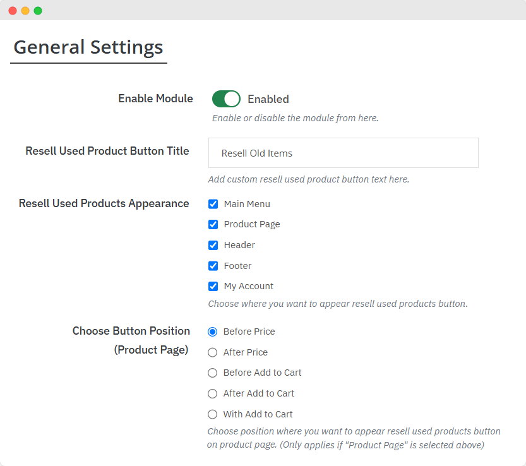Viewport: 526px width, 466px height.
Task: Toggle the Enable Module switch
Action: pos(226,99)
